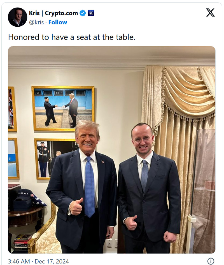Click the man wearing glasses in the photo

coord(149,188)
